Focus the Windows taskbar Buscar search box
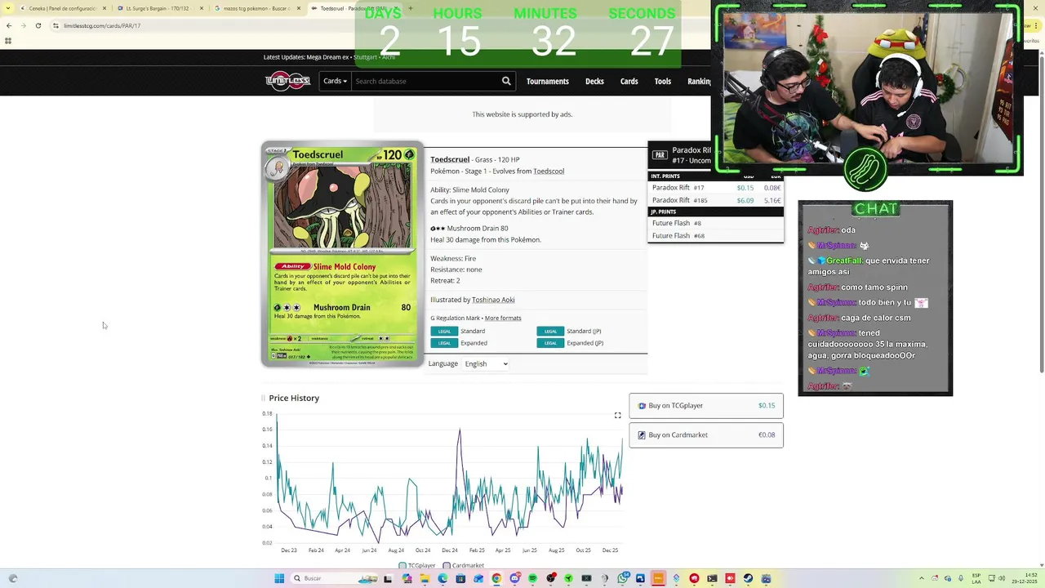 tap(336, 578)
